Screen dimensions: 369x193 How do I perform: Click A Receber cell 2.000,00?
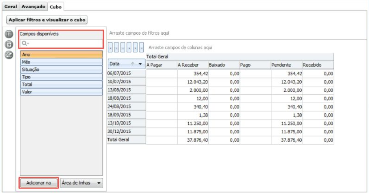click(x=193, y=91)
